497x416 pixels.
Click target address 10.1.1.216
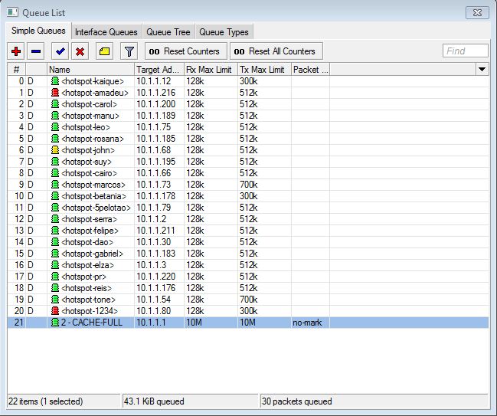(156, 93)
